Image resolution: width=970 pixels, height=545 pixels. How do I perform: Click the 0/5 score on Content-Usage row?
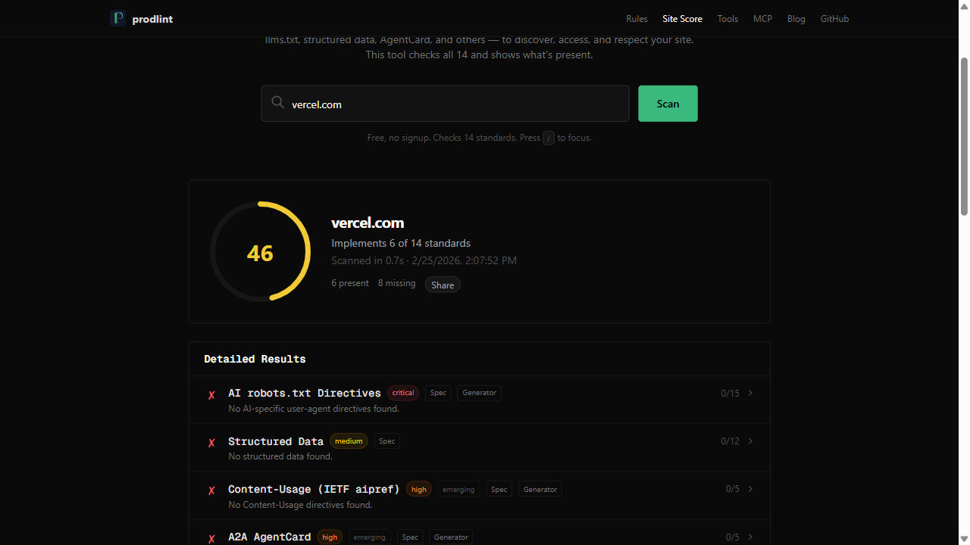[733, 489]
